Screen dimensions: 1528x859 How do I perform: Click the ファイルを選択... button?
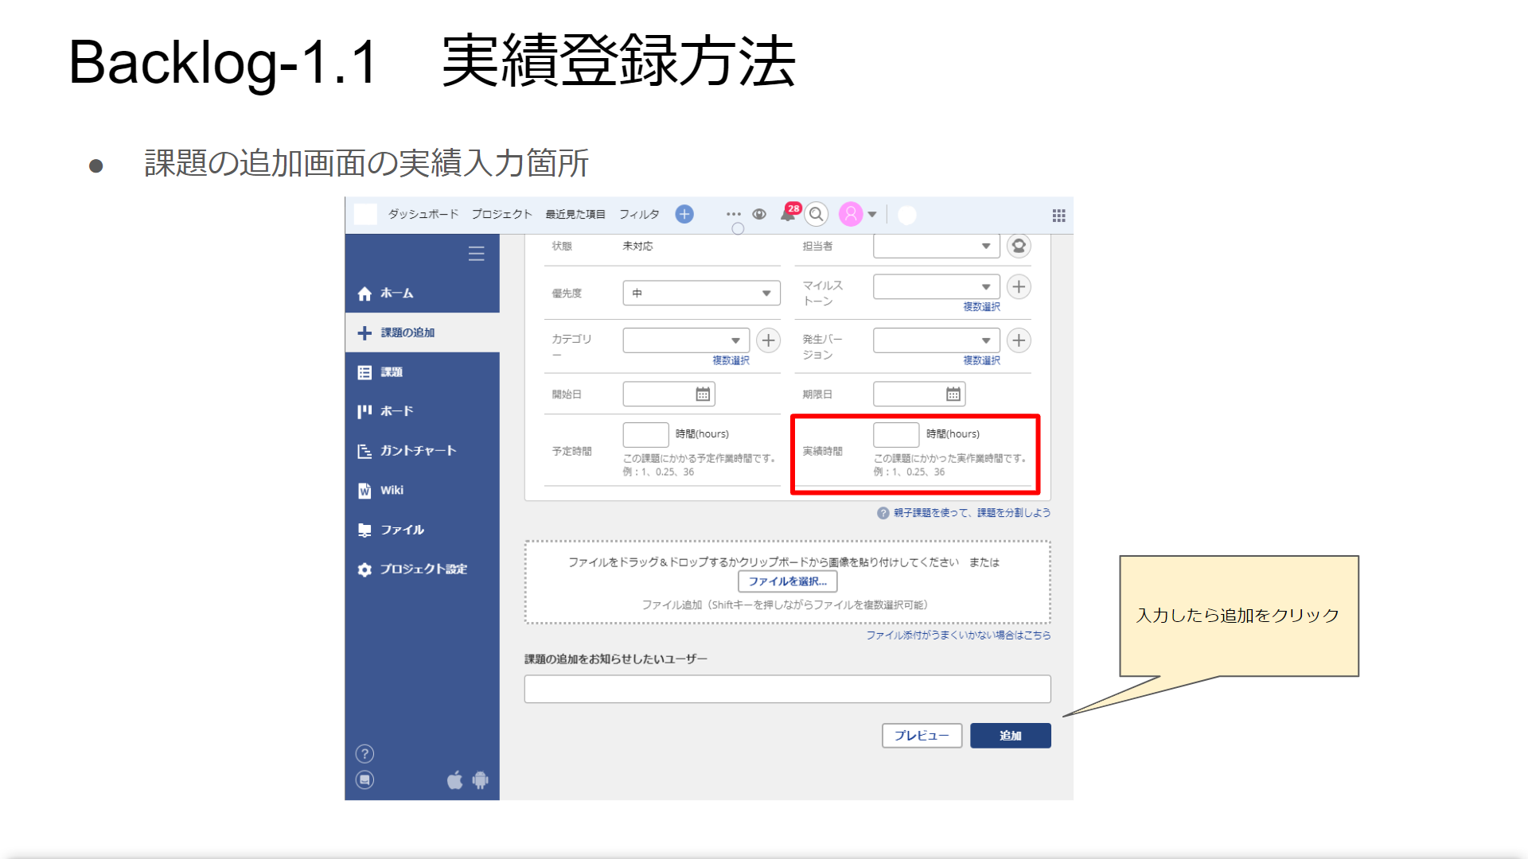click(x=787, y=581)
